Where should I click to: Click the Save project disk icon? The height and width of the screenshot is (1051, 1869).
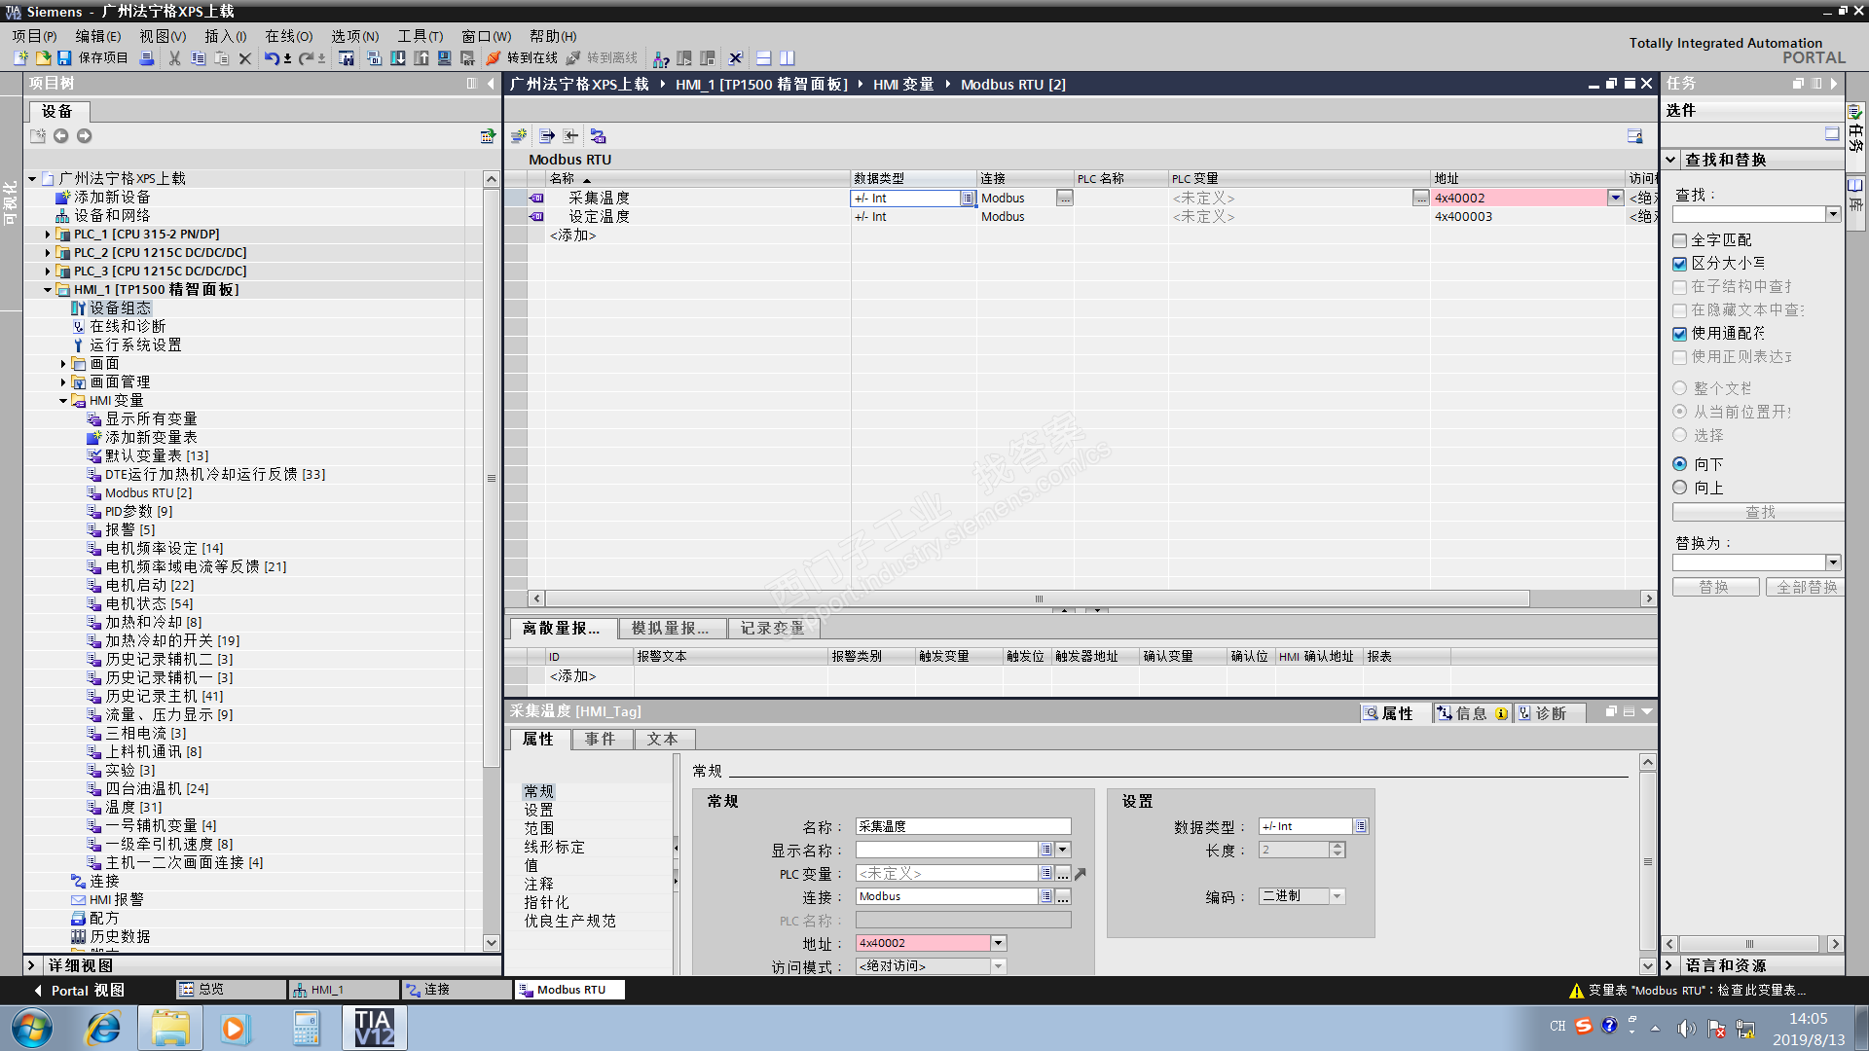click(x=64, y=58)
